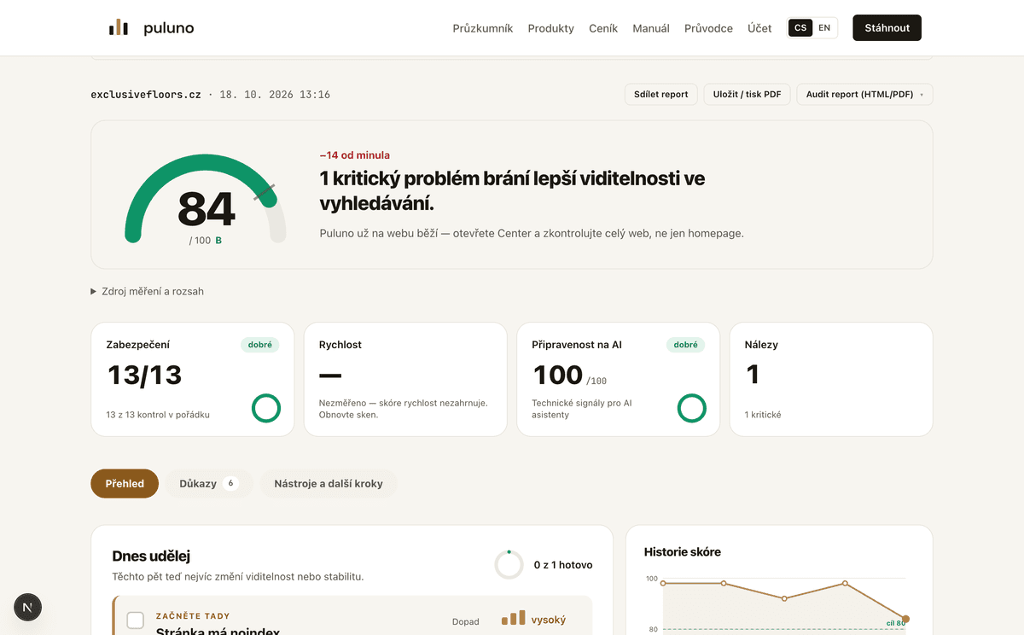
Task: Open the Next.js dev tools badge
Action: pos(28,607)
